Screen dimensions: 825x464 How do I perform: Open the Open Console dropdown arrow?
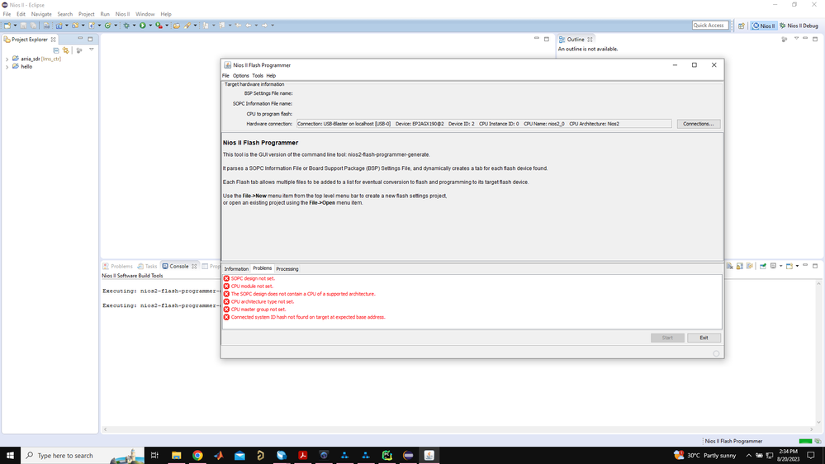coord(797,266)
